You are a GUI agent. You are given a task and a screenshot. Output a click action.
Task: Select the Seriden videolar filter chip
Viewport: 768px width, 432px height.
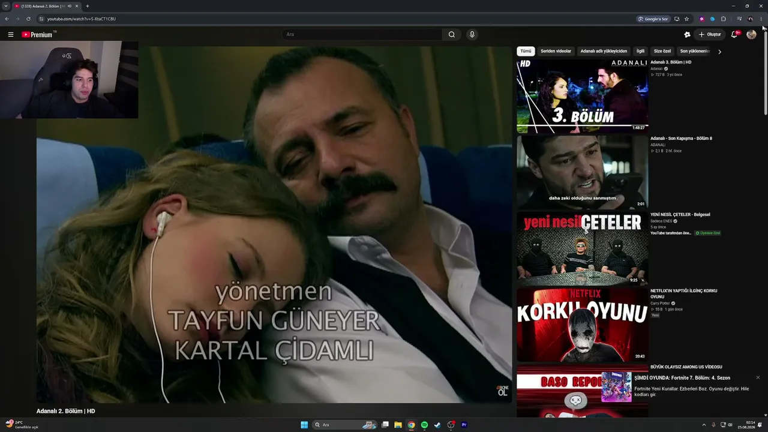(x=556, y=51)
